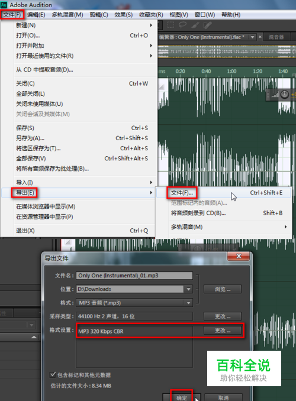Viewport: 296px width, 401px height.
Task: Click the file name input field
Action: click(134, 276)
